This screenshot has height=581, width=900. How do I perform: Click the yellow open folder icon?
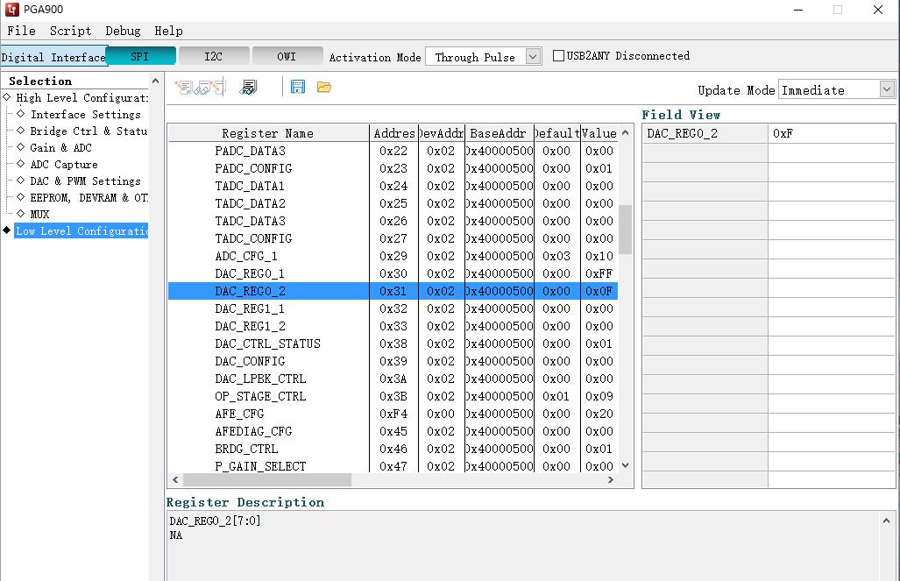[x=324, y=87]
